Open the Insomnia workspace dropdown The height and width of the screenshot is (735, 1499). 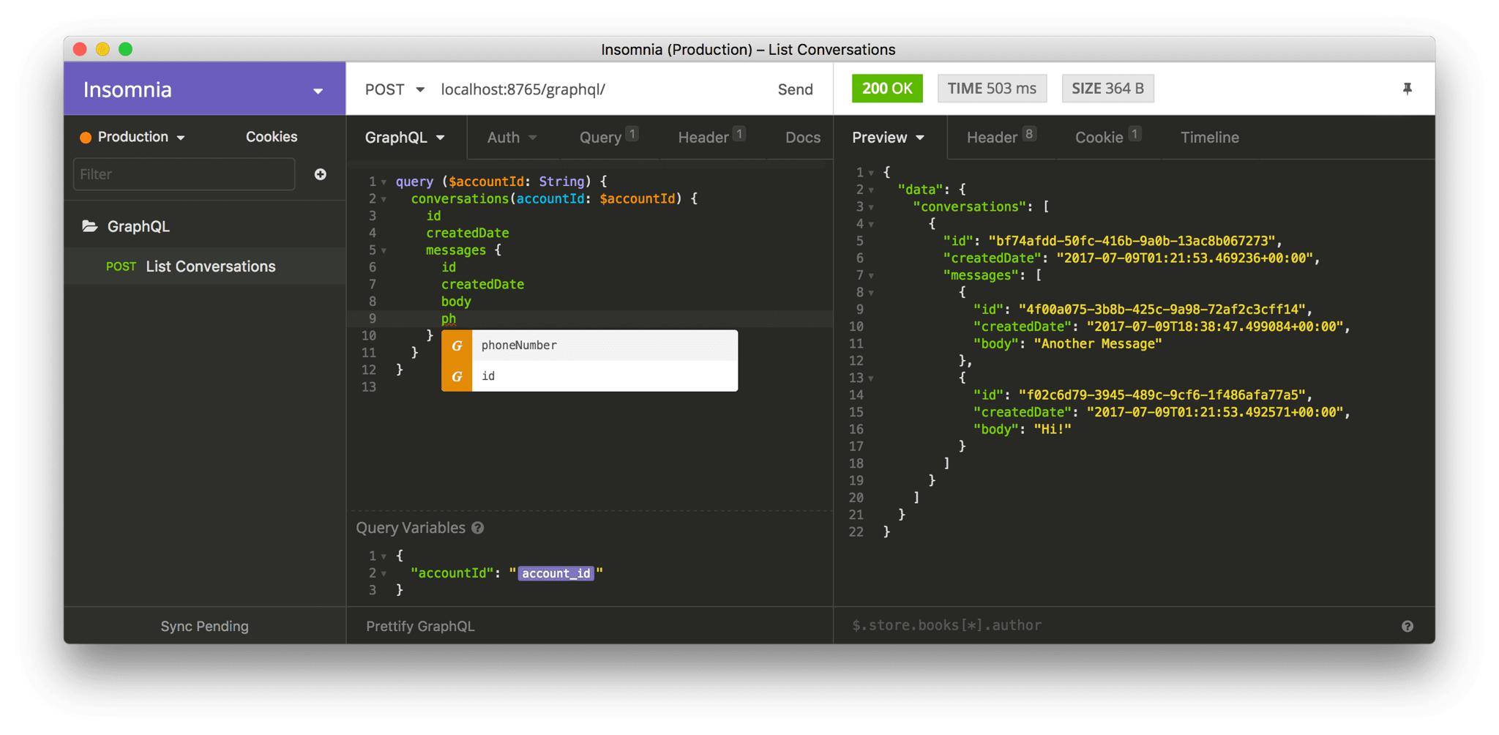click(318, 89)
